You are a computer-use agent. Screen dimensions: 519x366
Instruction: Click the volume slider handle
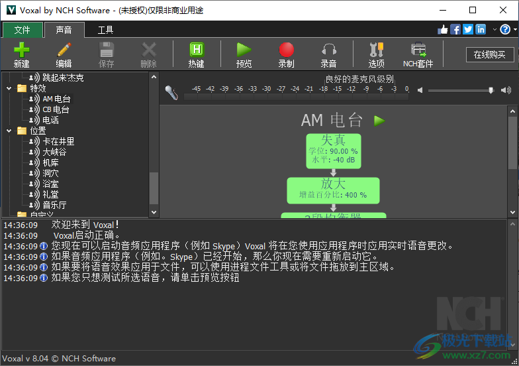(491, 90)
